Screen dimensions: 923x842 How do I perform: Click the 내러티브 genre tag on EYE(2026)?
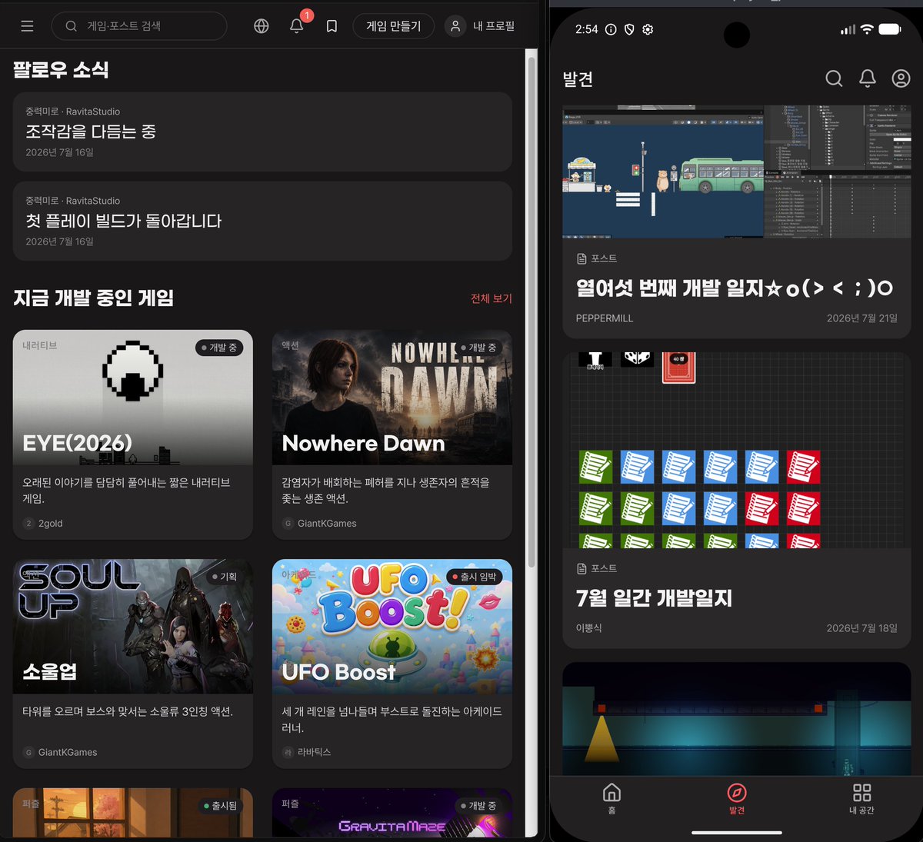tap(39, 346)
